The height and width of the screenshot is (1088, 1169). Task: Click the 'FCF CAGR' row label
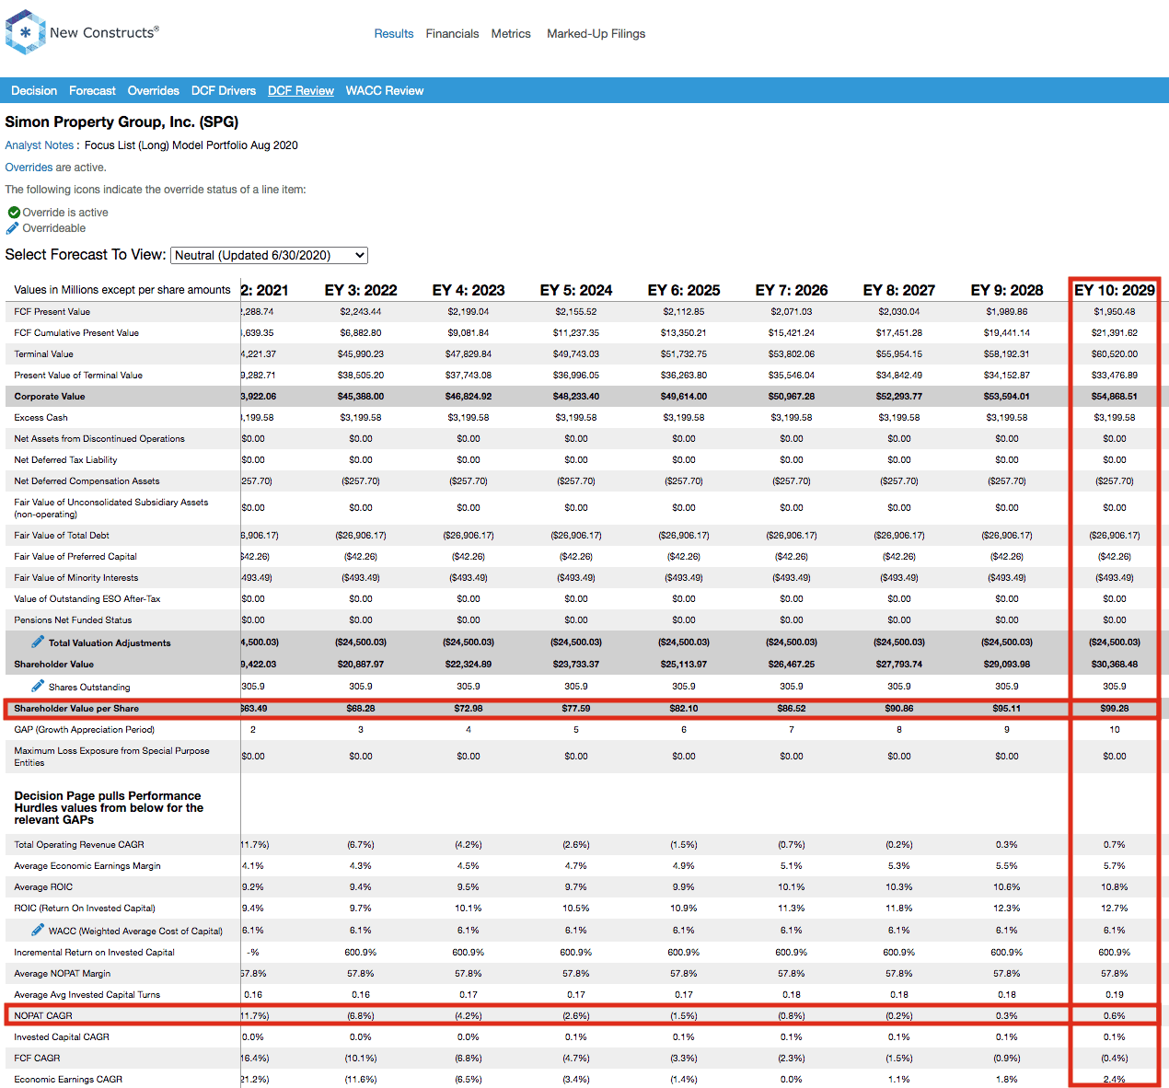click(37, 1059)
